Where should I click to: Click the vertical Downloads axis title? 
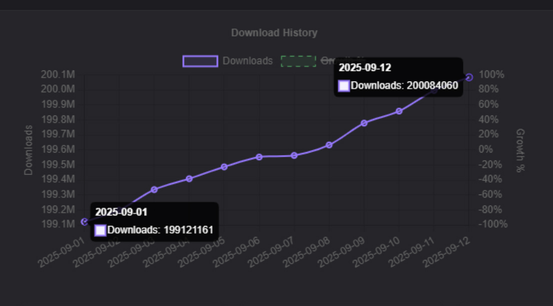[x=28, y=150]
